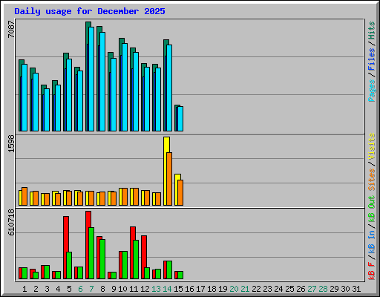Click green weekend day 14 label

point(167,289)
